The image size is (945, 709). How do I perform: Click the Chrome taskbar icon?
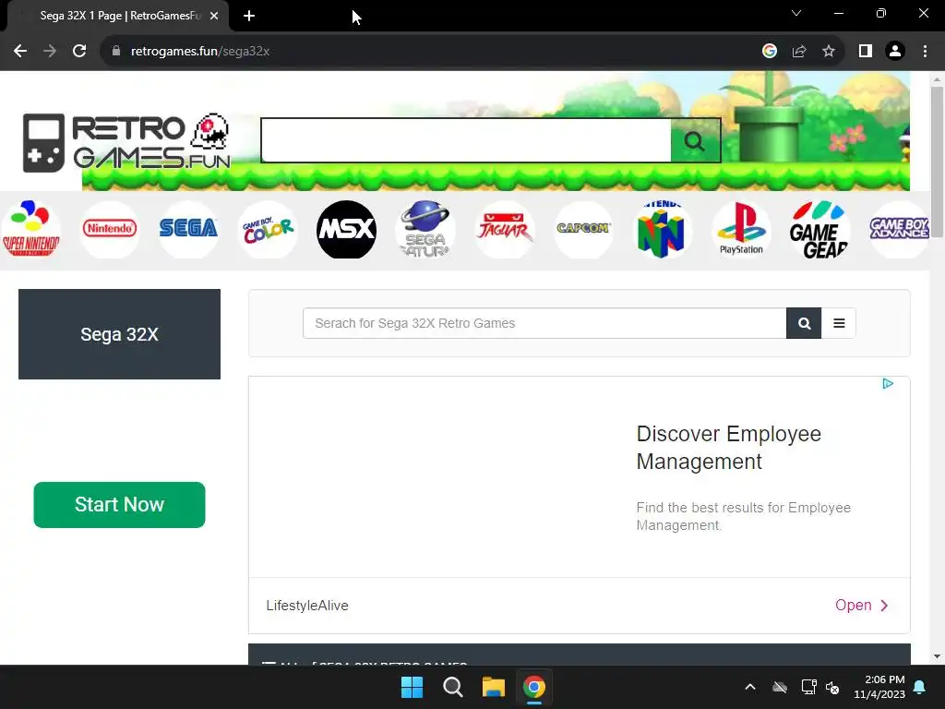coord(534,687)
